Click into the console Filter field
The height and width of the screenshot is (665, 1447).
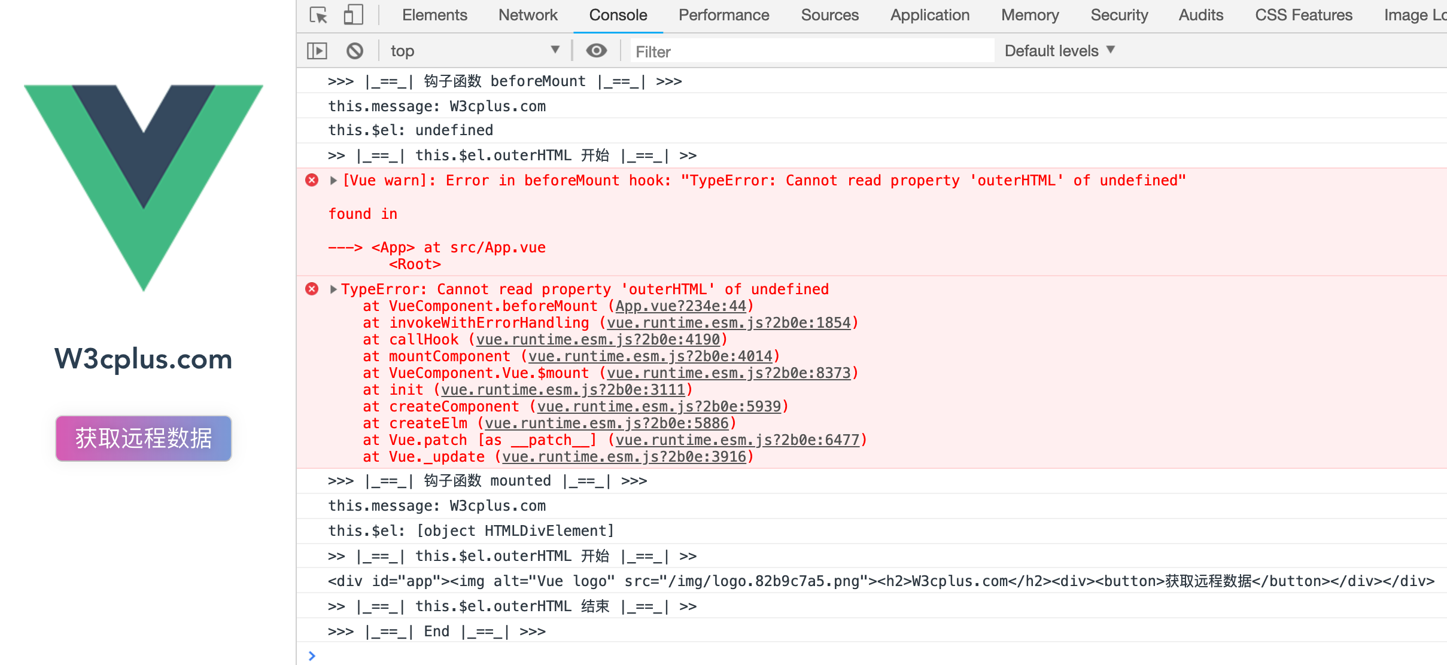813,51
